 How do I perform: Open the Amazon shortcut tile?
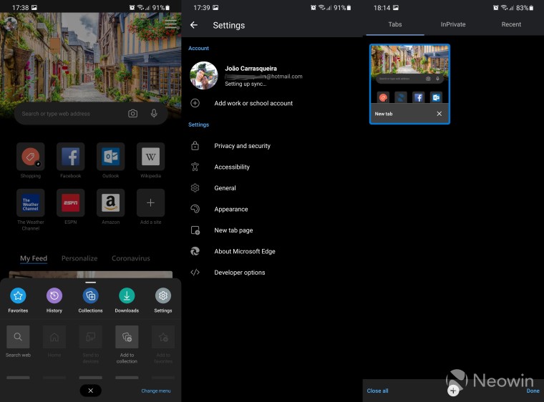pos(111,202)
